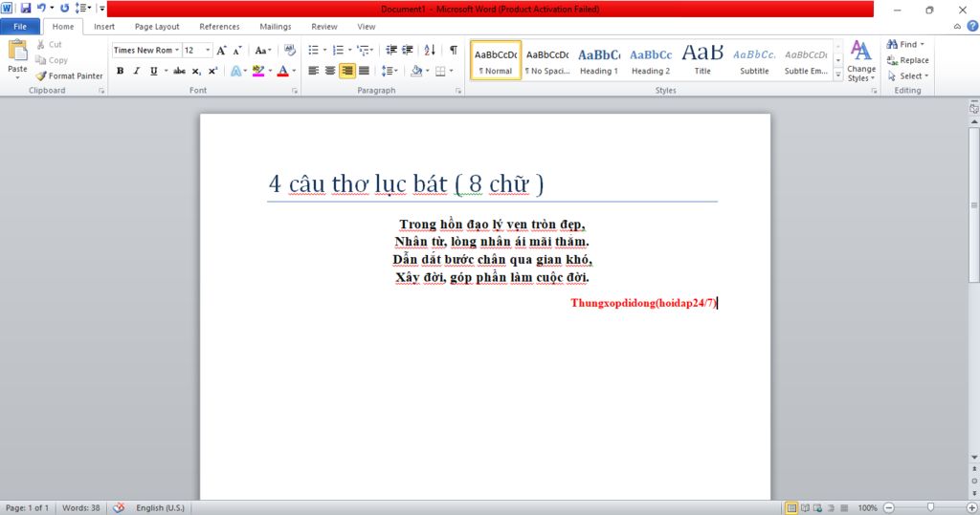This screenshot has width=980, height=515.
Task: Toggle Underline formatting
Action: pyautogui.click(x=153, y=71)
